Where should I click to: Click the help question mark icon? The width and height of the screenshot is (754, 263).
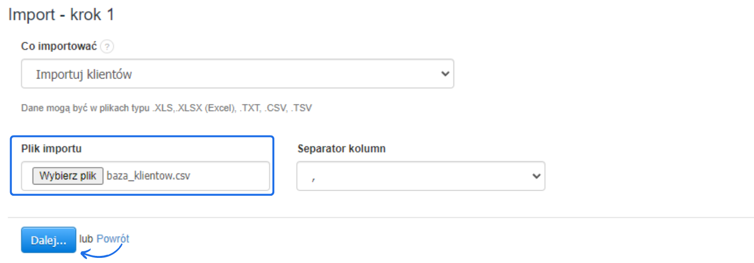(x=107, y=46)
